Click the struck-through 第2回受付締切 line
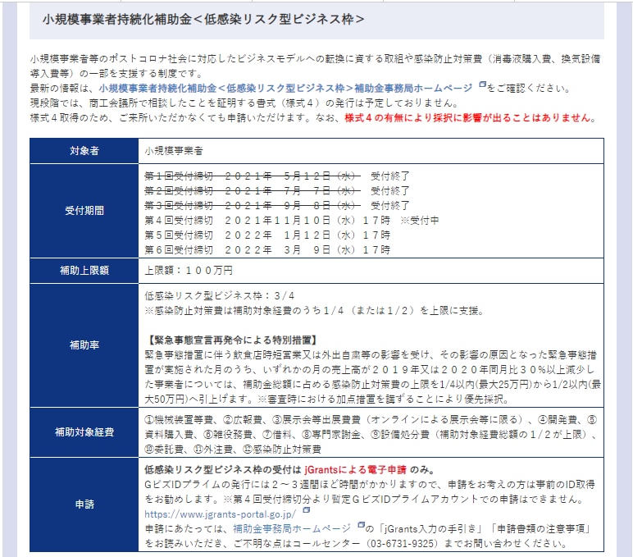Viewport: 633px width, 557px height. pyautogui.click(x=252, y=190)
